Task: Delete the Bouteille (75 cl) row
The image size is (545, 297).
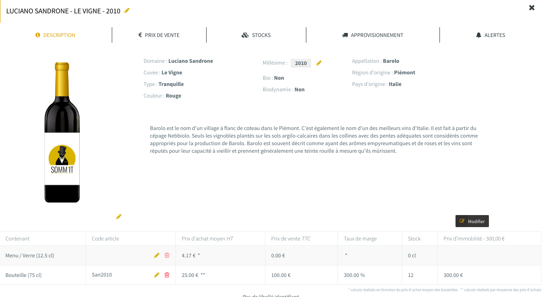Action: (x=167, y=275)
